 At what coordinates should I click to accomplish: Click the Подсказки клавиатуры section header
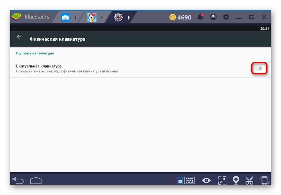pyautogui.click(x=35, y=53)
